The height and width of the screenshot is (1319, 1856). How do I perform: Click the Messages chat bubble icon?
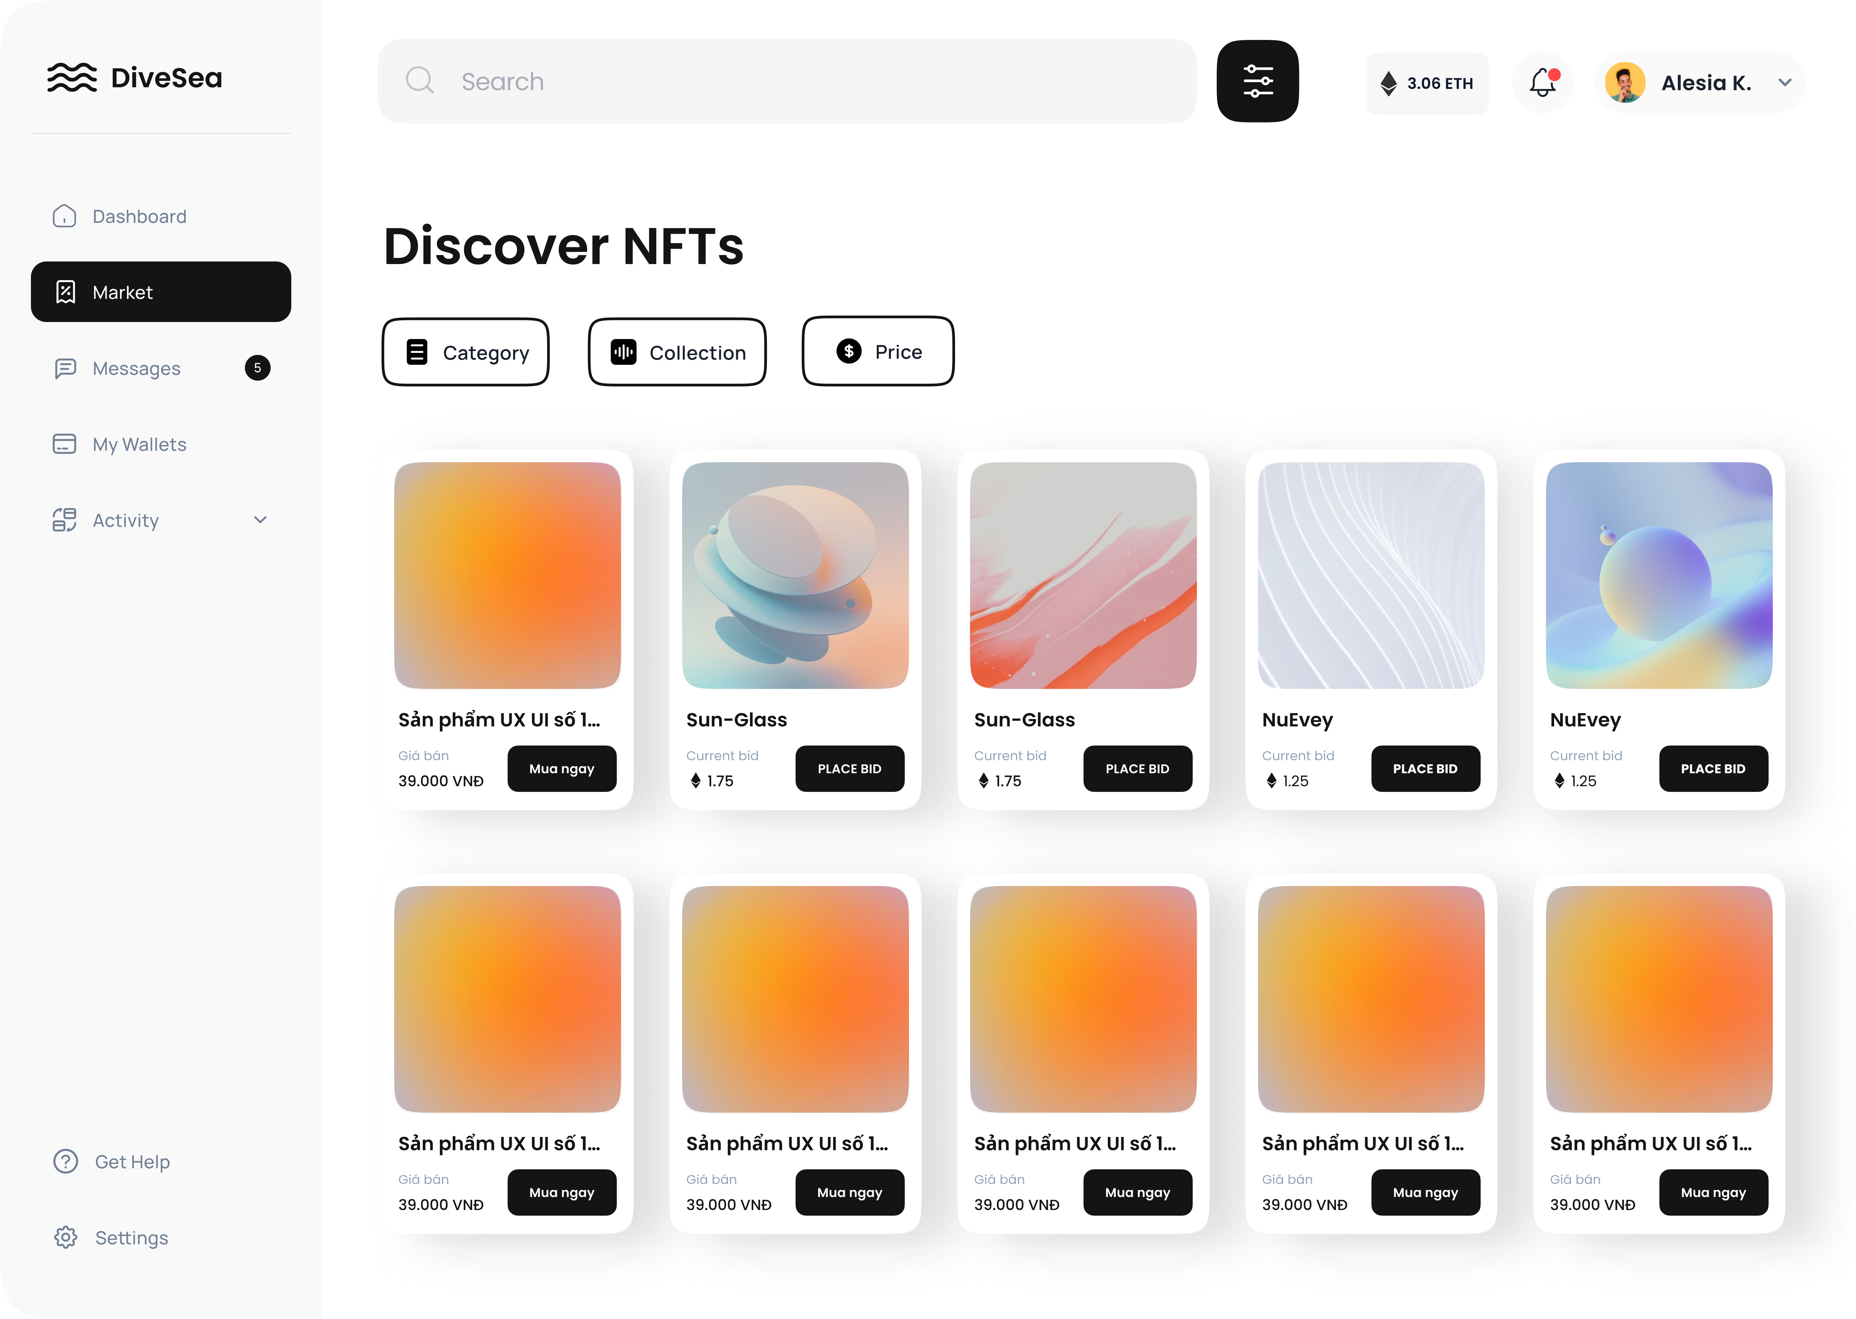point(65,368)
